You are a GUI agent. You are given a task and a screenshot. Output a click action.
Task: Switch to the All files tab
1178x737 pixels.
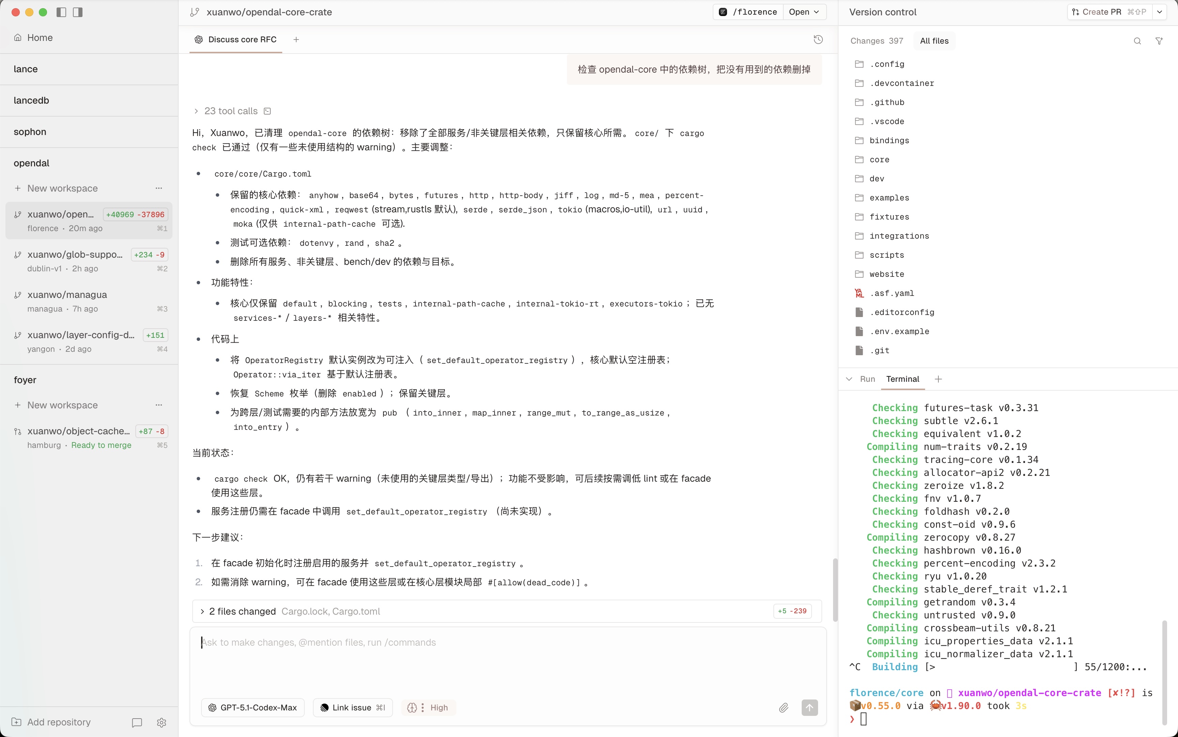point(934,41)
